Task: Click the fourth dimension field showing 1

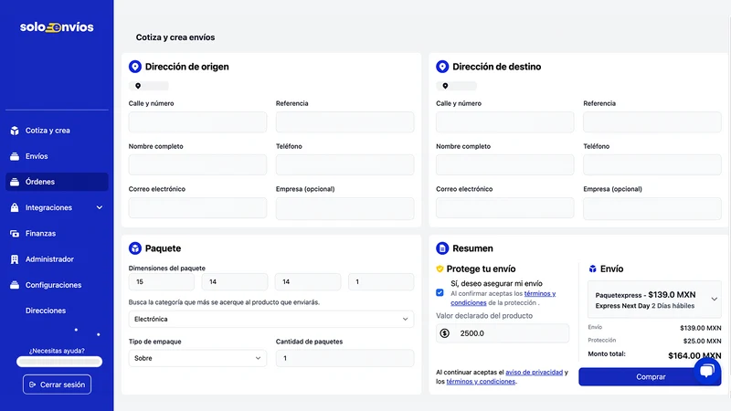Action: tap(381, 282)
